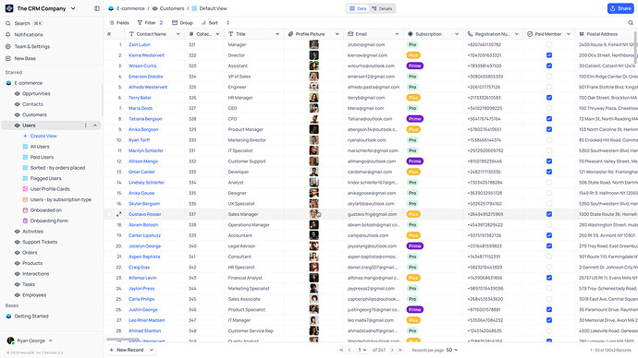
Task: Open the Notifications bell
Action: click(x=7, y=34)
